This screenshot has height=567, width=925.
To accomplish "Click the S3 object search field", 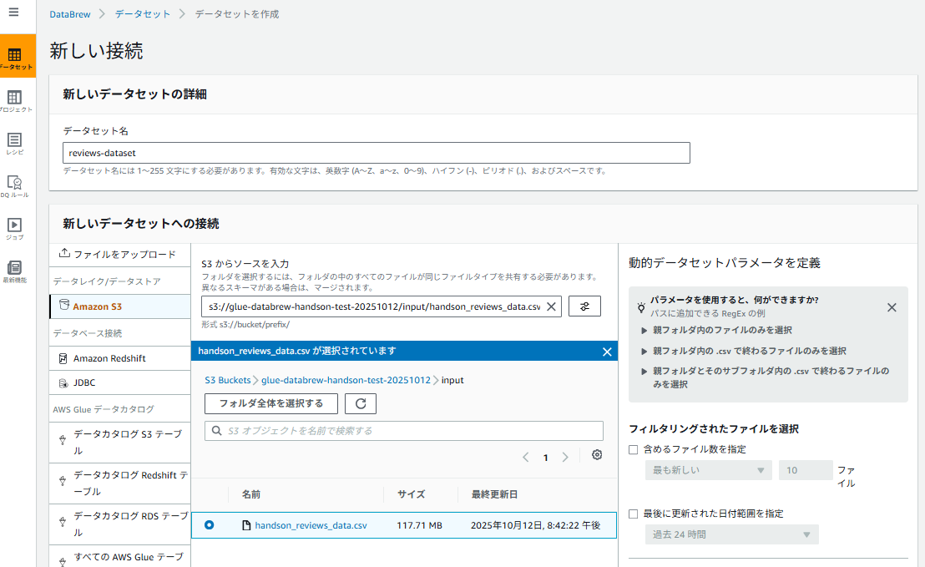I will point(404,431).
